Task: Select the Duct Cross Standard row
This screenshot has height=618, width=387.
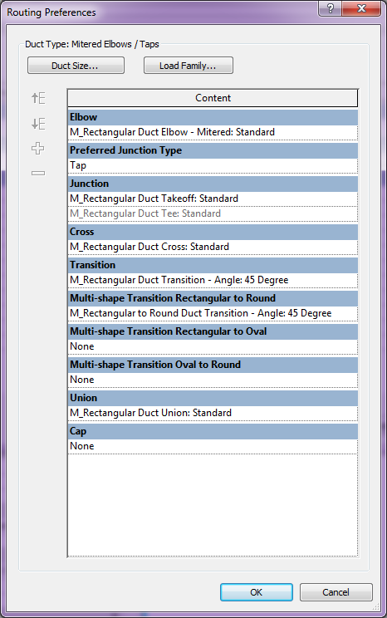Action: coord(213,248)
